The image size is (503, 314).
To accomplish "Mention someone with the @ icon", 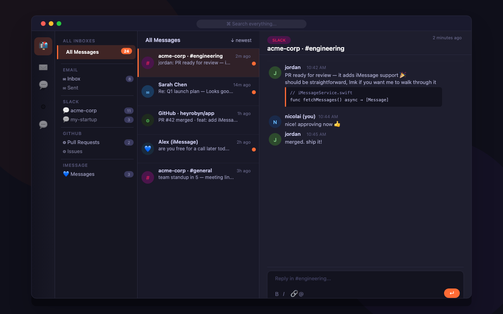I will 301,294.
